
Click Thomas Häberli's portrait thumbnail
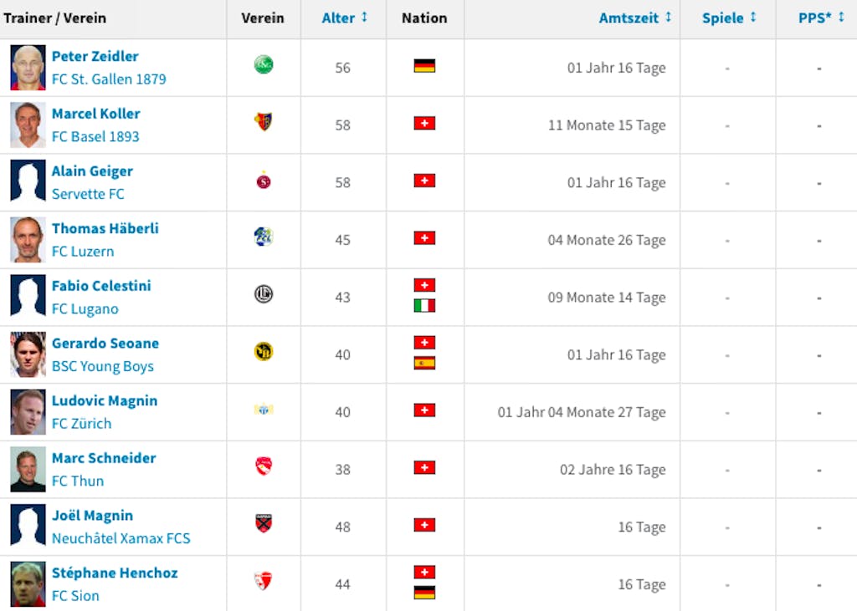pyautogui.click(x=28, y=240)
